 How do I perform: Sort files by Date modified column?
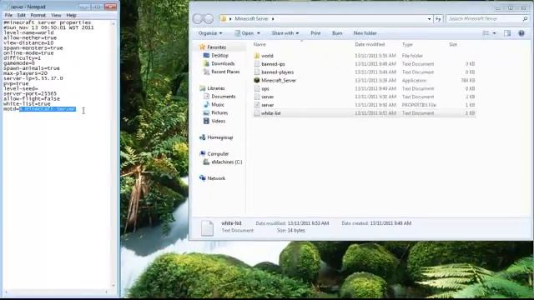(x=370, y=44)
